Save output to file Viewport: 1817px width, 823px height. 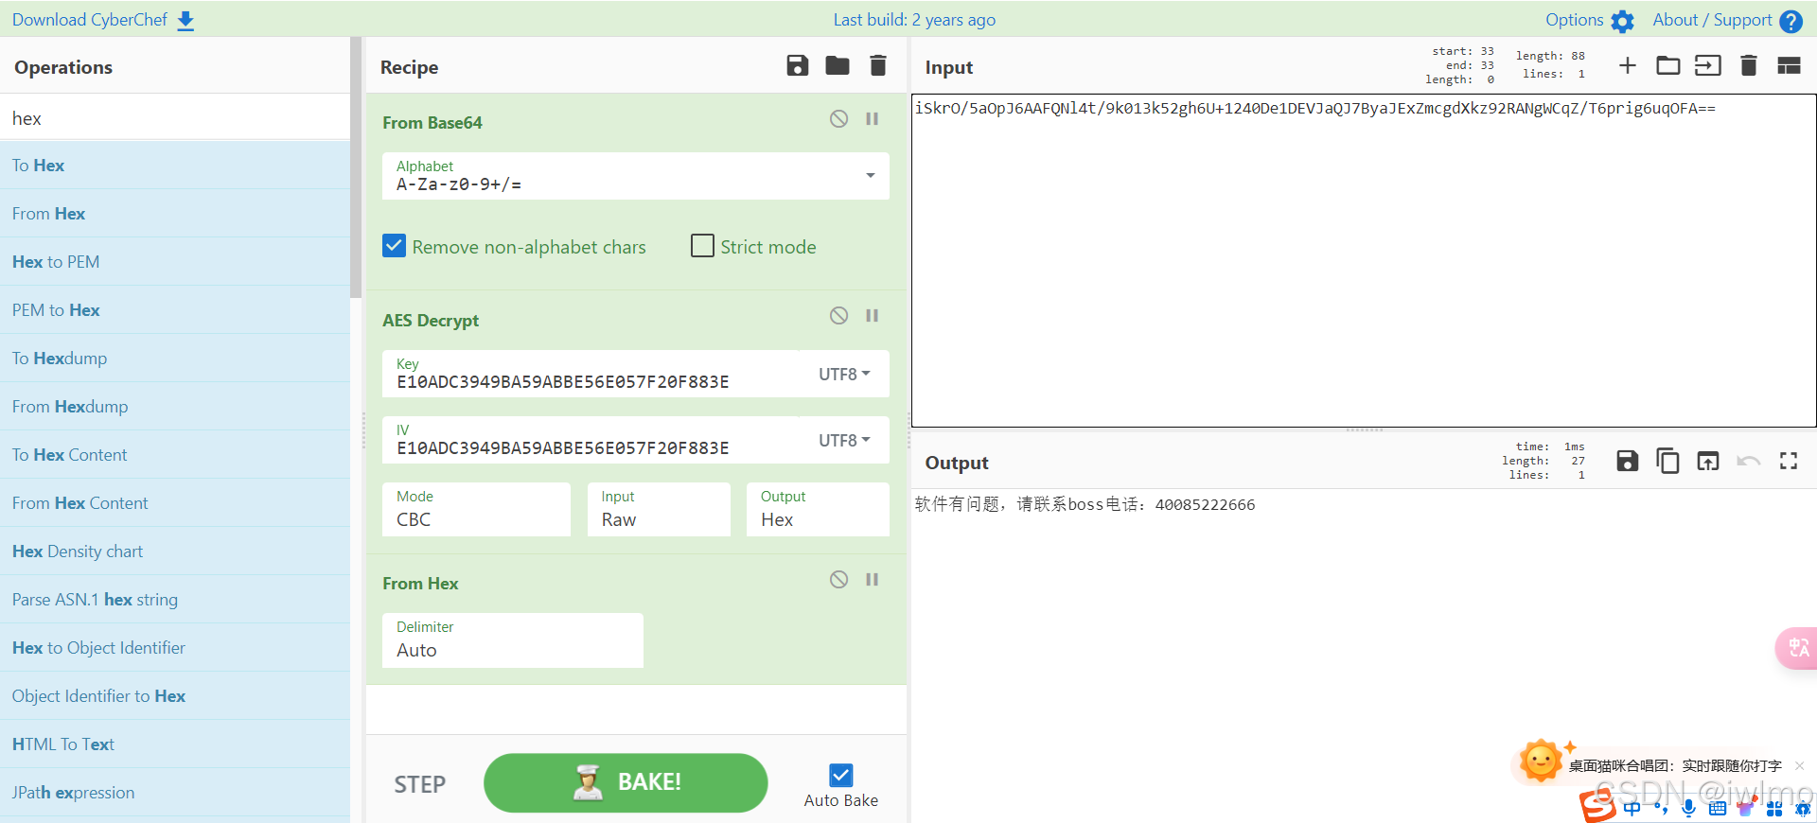coord(1628,461)
